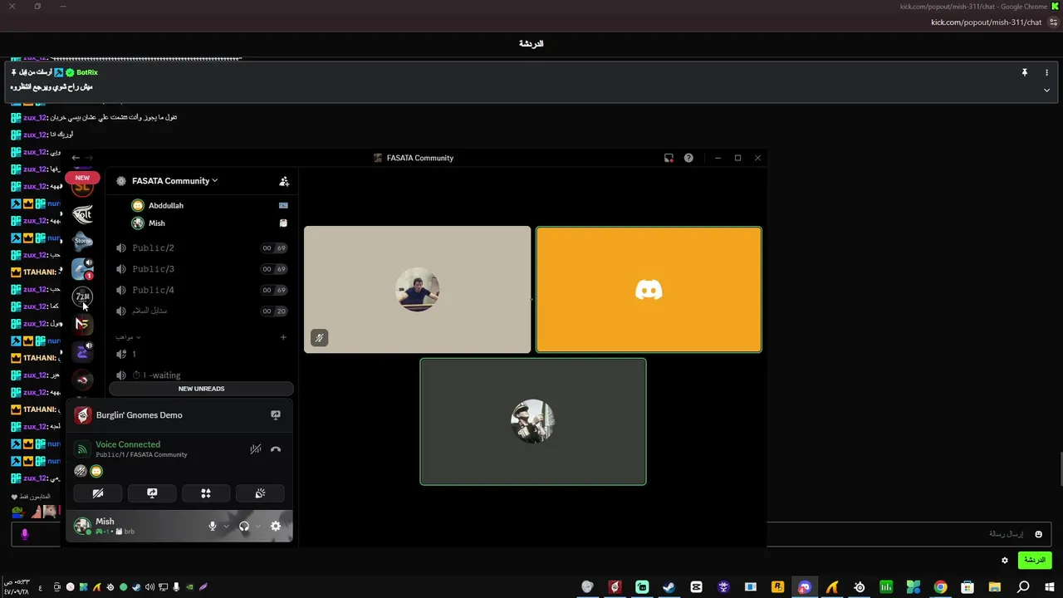Open the FASATA Community server dropdown
This screenshot has width=1063, height=598.
tap(174, 181)
